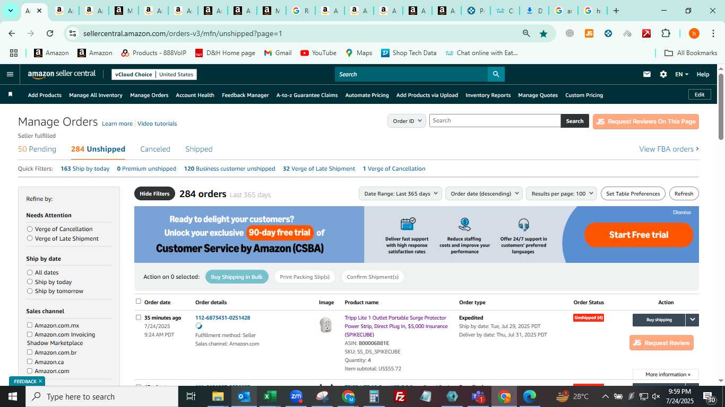Click the red pickaxe extension icon

[x=646, y=33]
